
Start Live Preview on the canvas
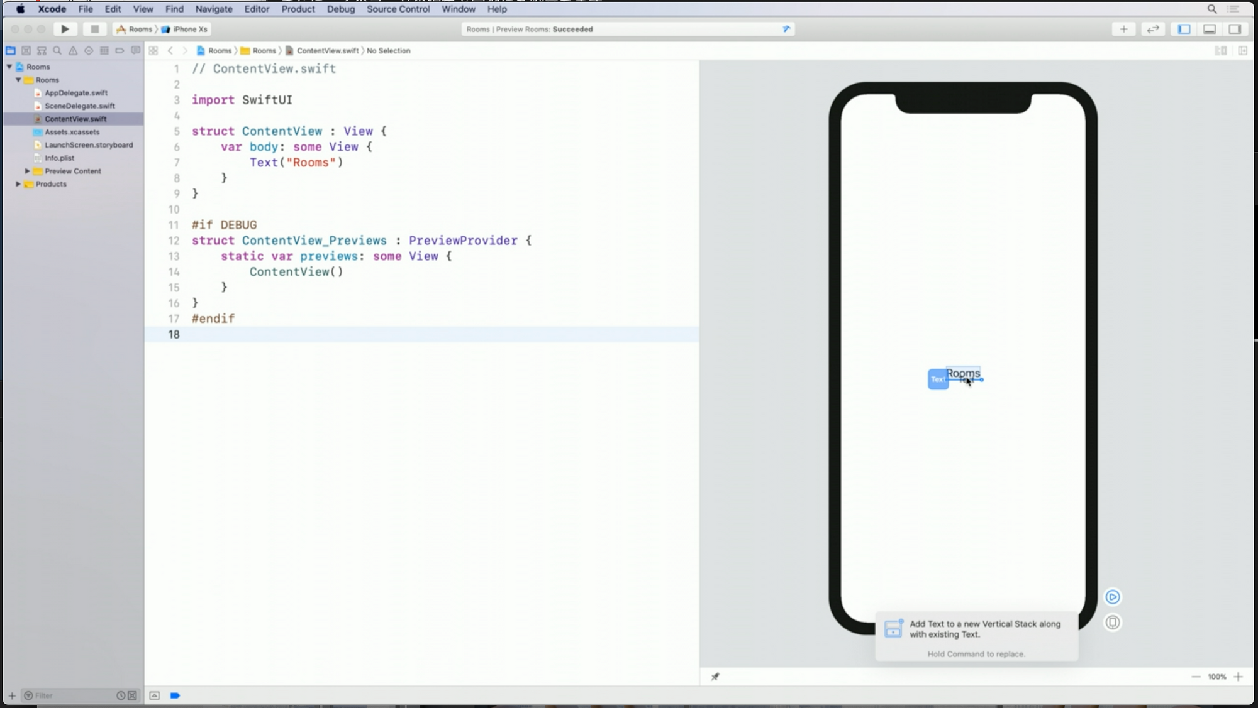[1112, 597]
